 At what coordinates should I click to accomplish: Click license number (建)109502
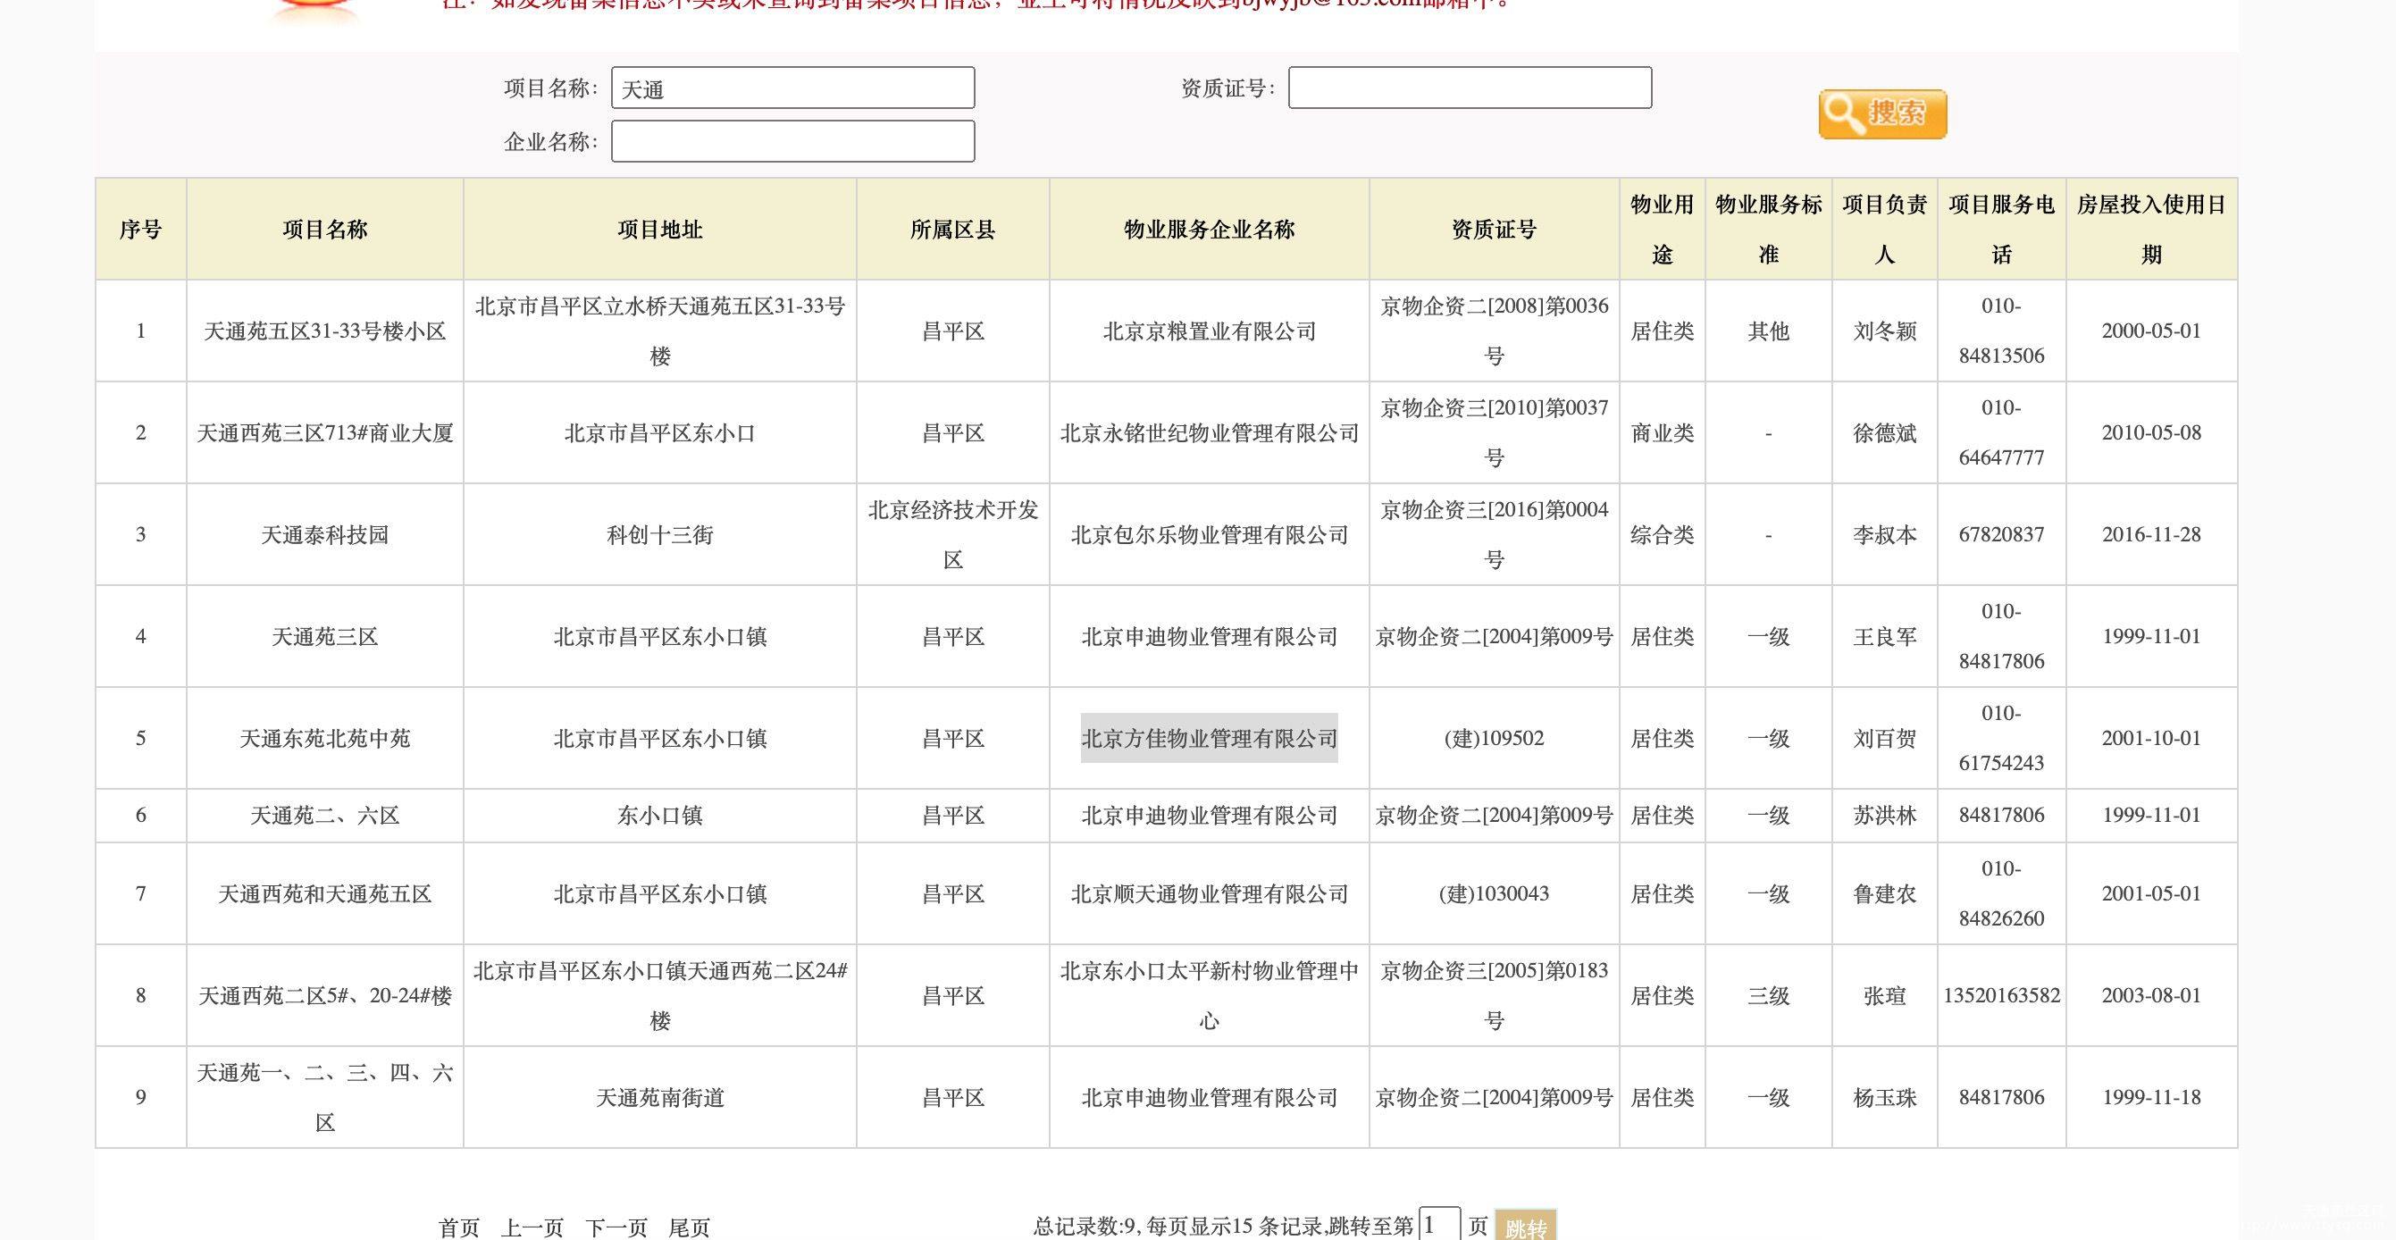click(x=1494, y=739)
